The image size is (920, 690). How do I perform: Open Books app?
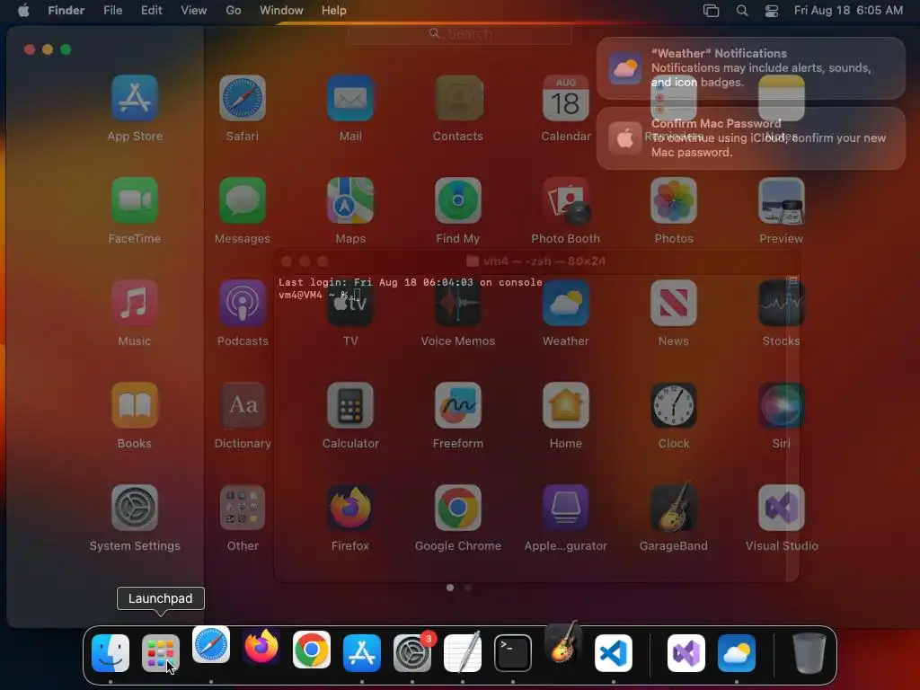[x=135, y=405]
